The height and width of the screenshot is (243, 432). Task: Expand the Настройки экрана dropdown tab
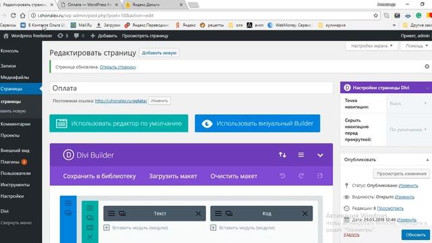coord(372,46)
